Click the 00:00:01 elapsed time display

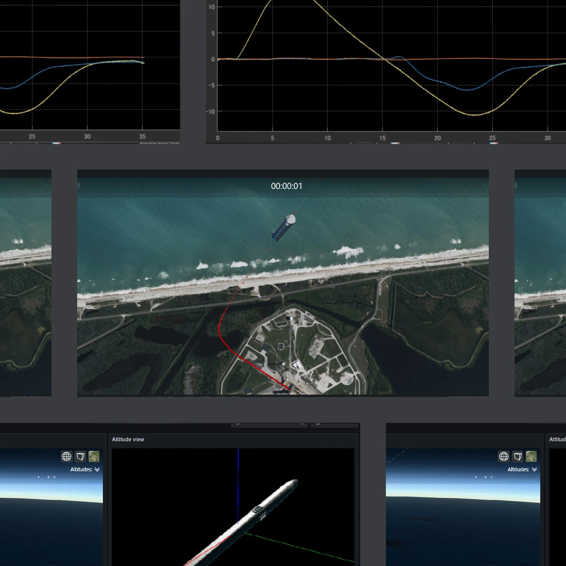click(286, 186)
